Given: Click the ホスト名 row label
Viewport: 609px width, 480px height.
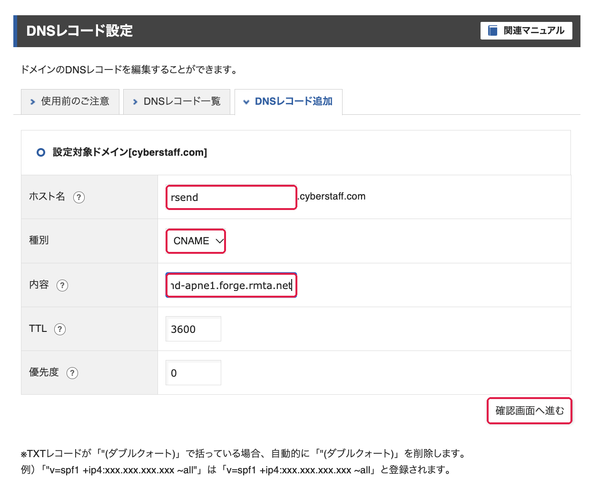Looking at the screenshot, I should pyautogui.click(x=47, y=196).
